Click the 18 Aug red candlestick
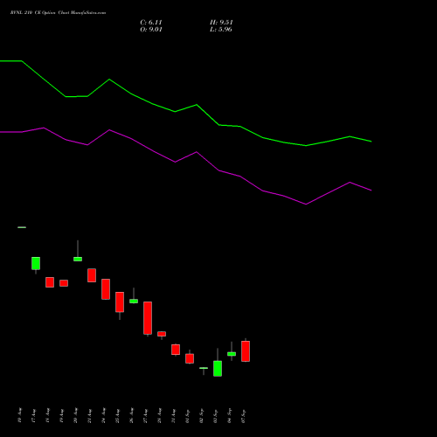 point(50,282)
